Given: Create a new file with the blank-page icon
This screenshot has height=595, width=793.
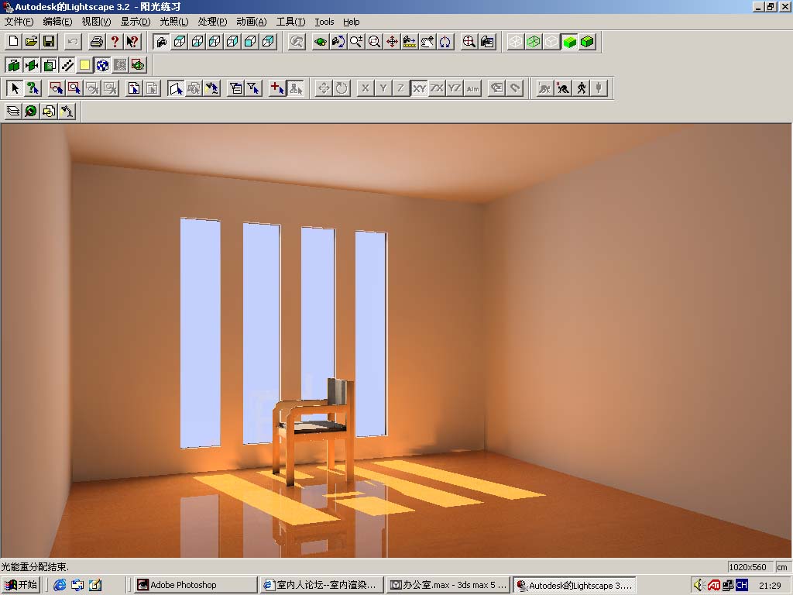Looking at the screenshot, I should pos(14,42).
